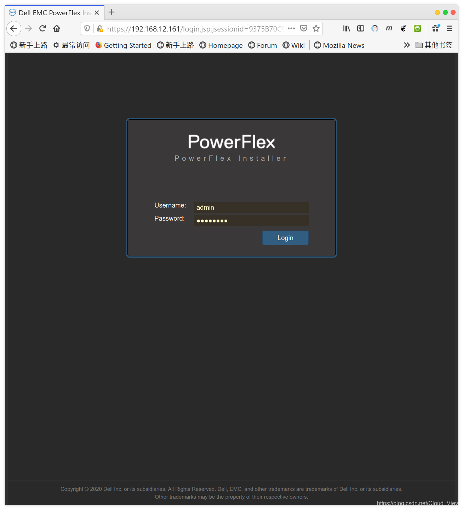This screenshot has width=463, height=510.
Task: Open the first 新手上路 bookmark
Action: tap(29, 45)
